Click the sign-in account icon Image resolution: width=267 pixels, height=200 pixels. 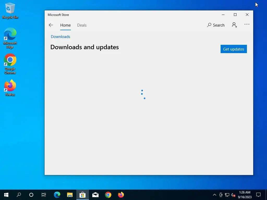[234, 25]
